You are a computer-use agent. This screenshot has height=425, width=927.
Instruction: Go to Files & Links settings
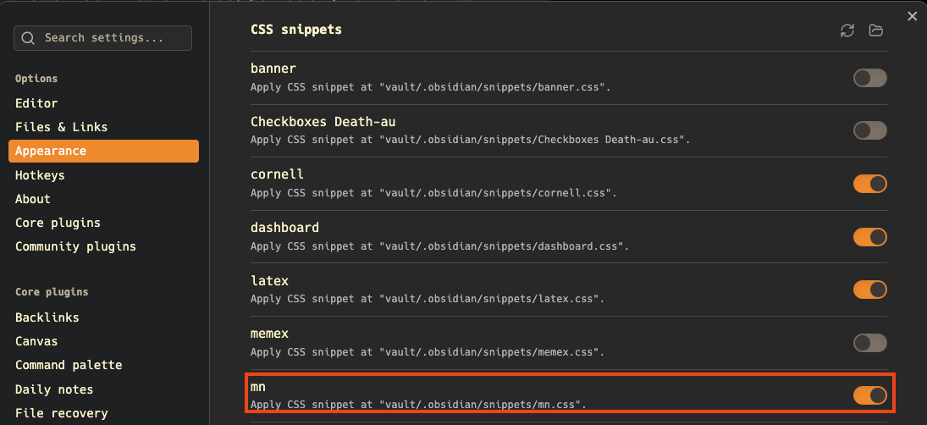tap(61, 127)
